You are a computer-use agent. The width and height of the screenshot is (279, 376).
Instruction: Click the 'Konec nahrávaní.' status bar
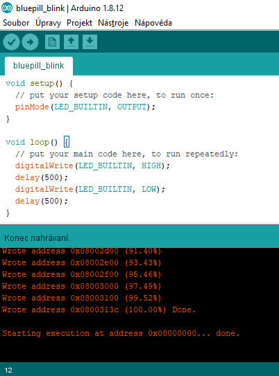tap(139, 238)
